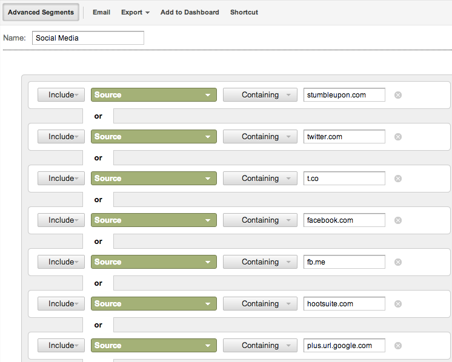Image resolution: width=452 pixels, height=362 pixels.
Task: Open Containing dropdown for plus.url.google.com
Action: coord(260,345)
